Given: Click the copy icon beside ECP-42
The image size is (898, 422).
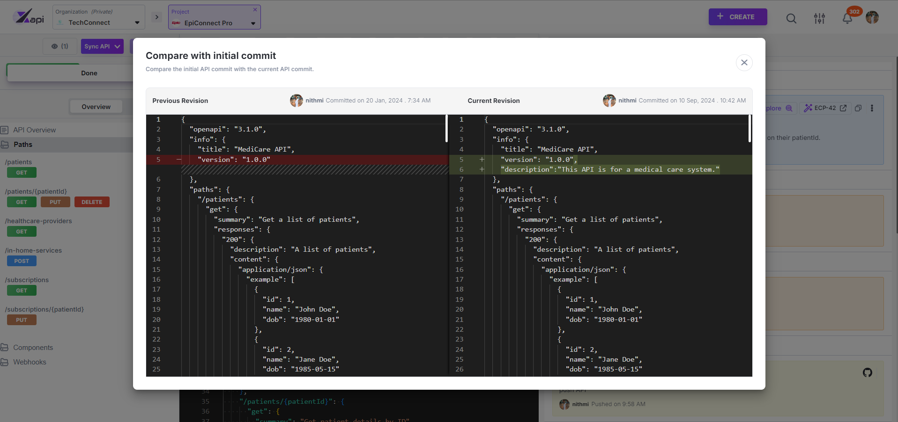Looking at the screenshot, I should point(858,108).
